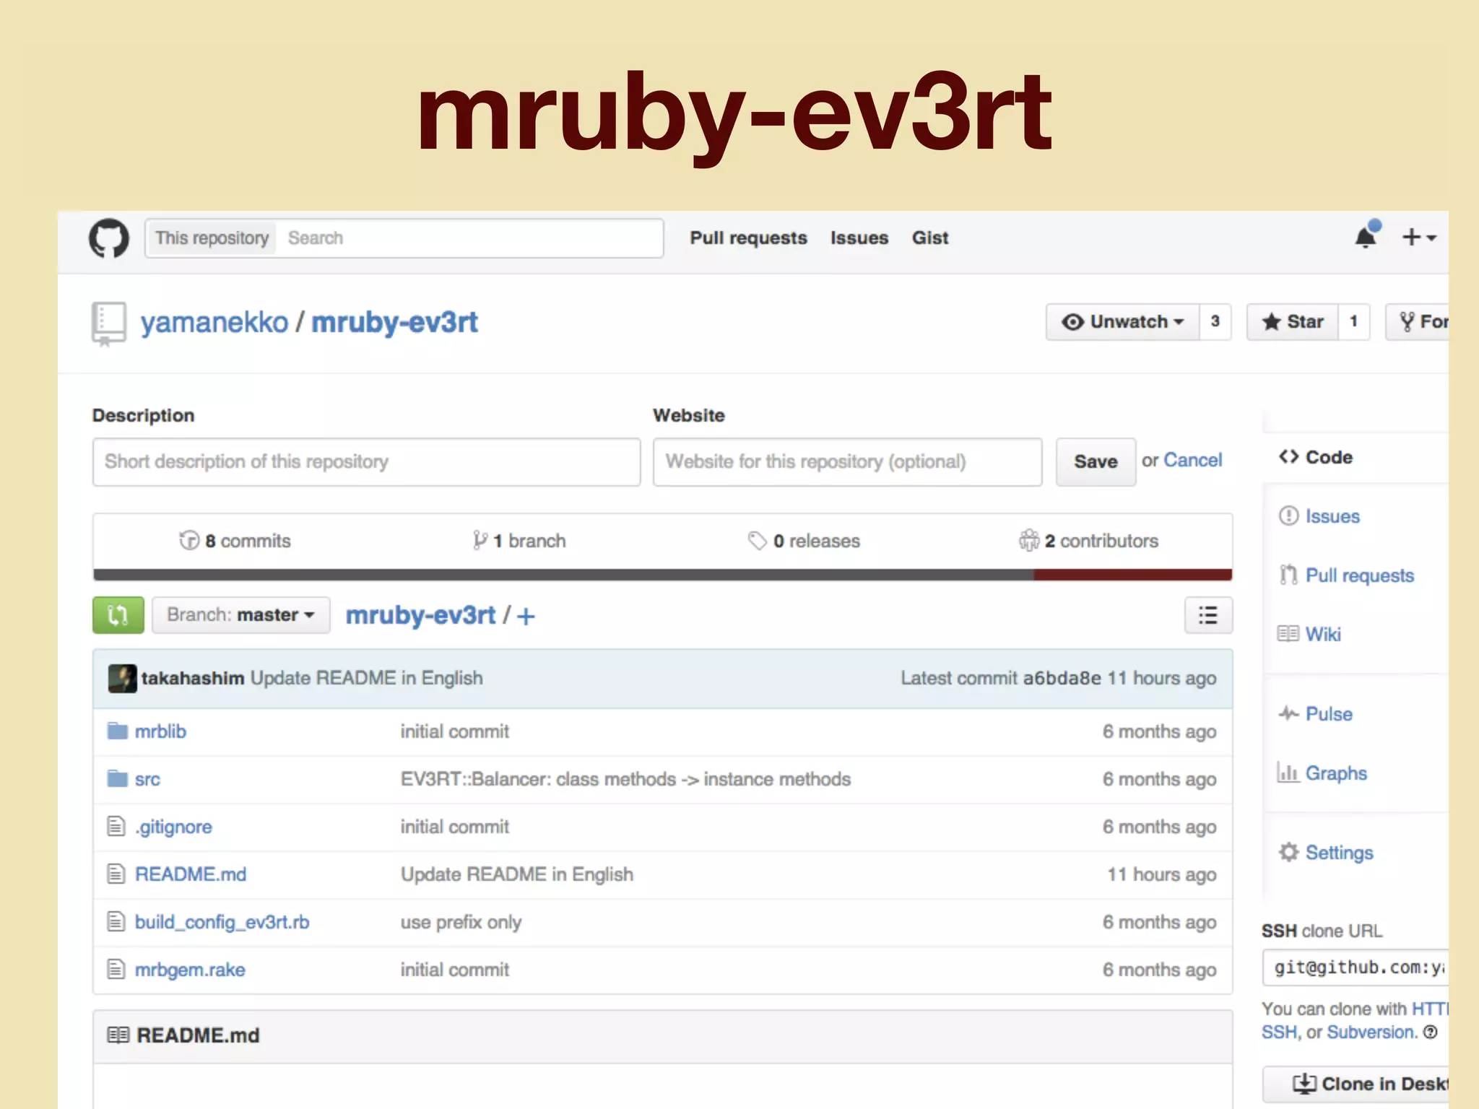This screenshot has width=1479, height=1109.
Task: Click the clone help question mark icon
Action: 1430,1032
